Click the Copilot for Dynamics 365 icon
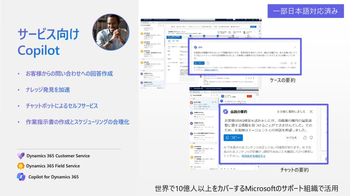The width and height of the screenshot is (350, 196). click(x=21, y=177)
